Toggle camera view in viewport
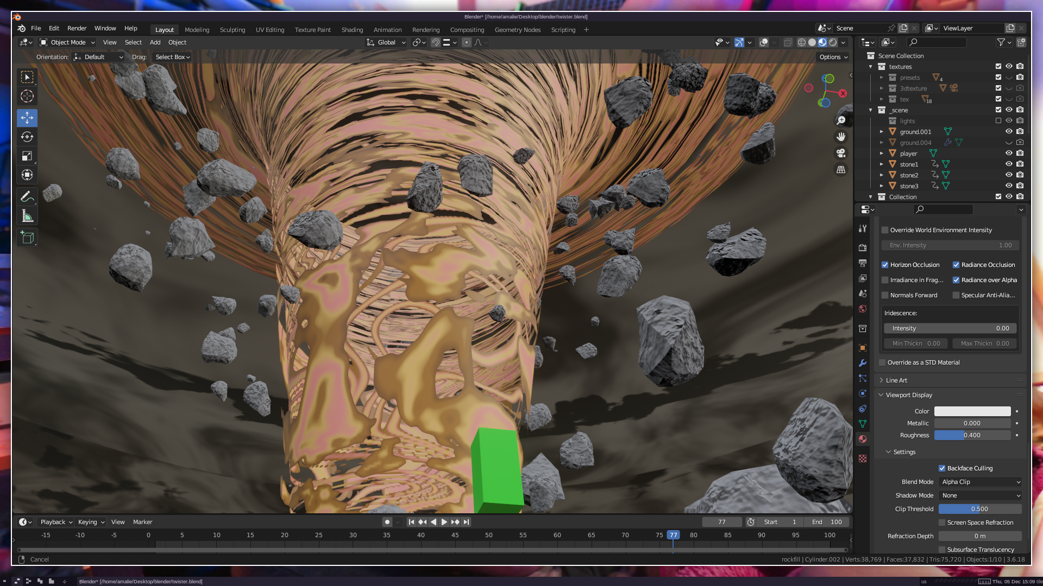The width and height of the screenshot is (1043, 586). click(841, 153)
